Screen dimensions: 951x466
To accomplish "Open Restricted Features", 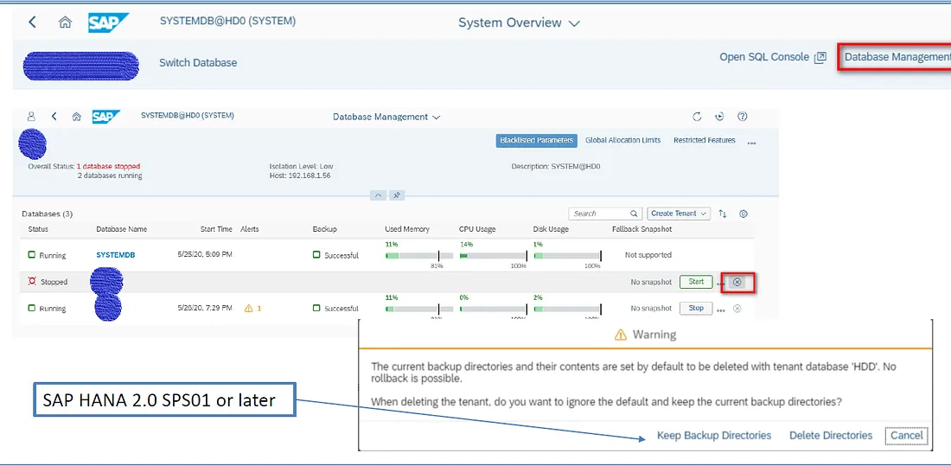I will pos(704,140).
